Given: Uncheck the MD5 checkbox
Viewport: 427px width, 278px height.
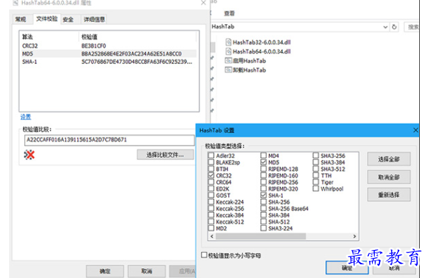Looking at the screenshot, I should tap(263, 162).
